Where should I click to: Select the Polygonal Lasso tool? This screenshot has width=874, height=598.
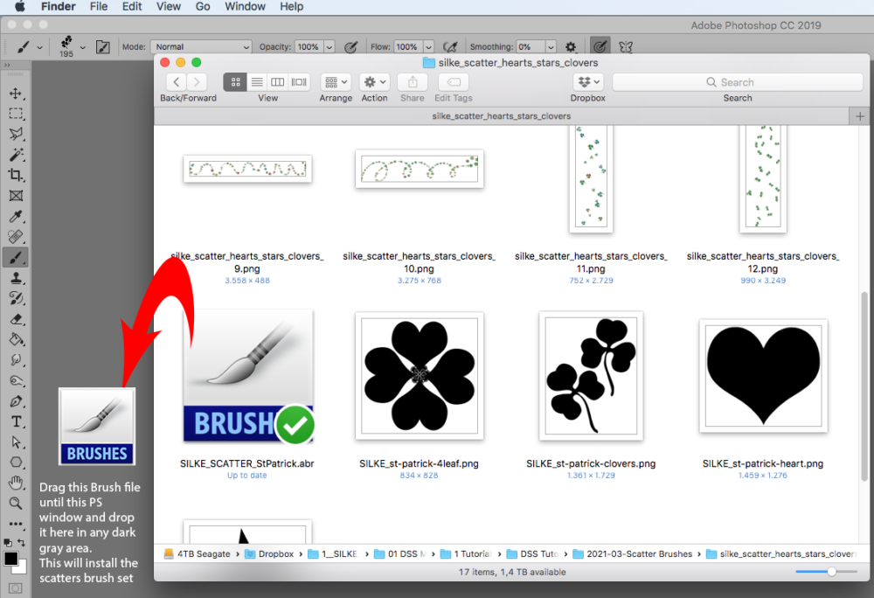pyautogui.click(x=16, y=134)
